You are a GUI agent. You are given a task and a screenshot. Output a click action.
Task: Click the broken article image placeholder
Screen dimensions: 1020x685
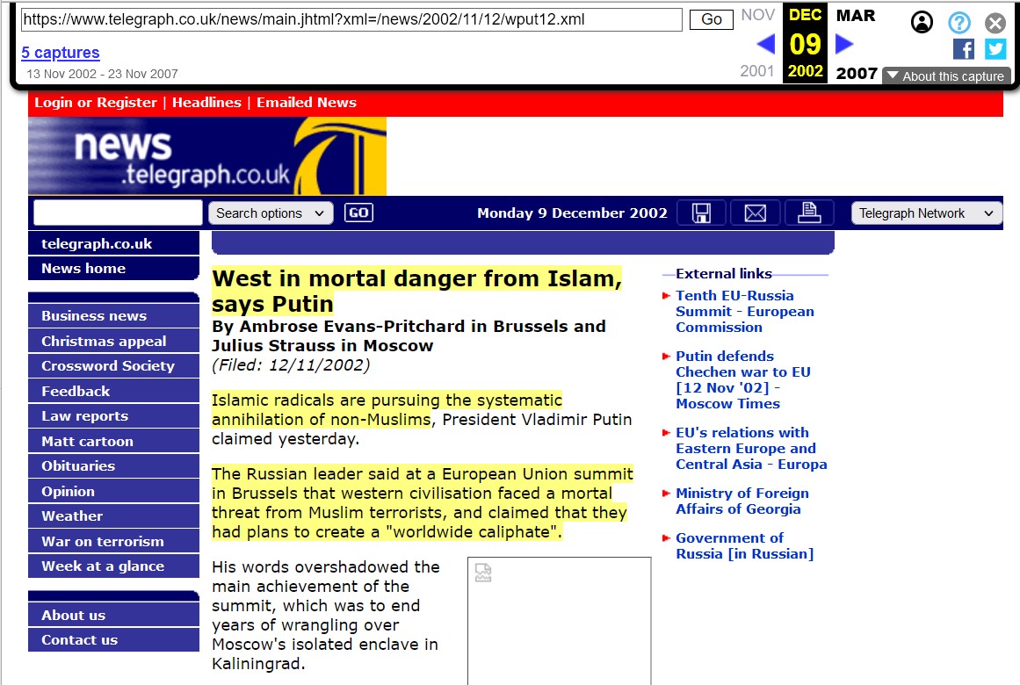pyautogui.click(x=560, y=620)
